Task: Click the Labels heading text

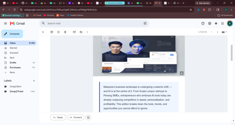Action: tap(8, 81)
